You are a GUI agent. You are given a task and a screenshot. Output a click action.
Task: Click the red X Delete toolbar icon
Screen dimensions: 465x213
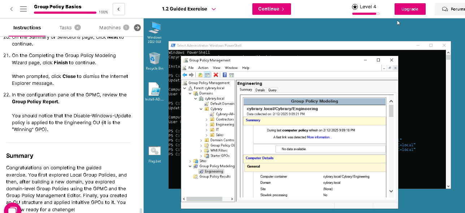tap(216, 75)
